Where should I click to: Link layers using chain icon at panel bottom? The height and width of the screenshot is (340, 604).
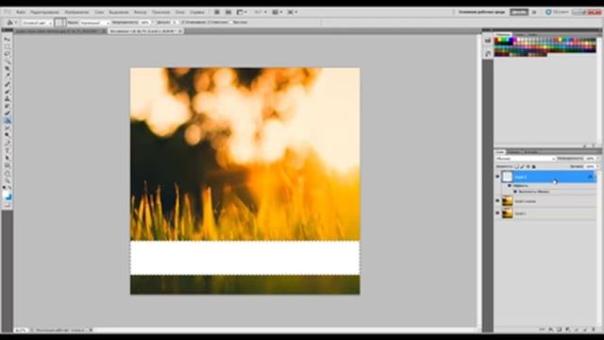coord(542,330)
